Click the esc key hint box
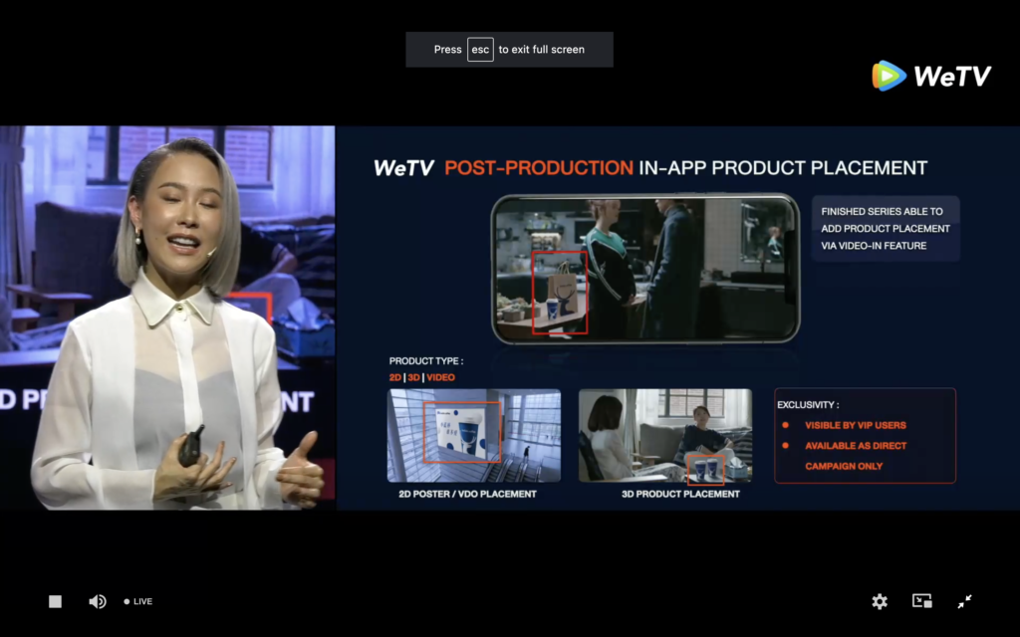This screenshot has height=637, width=1020. click(480, 50)
